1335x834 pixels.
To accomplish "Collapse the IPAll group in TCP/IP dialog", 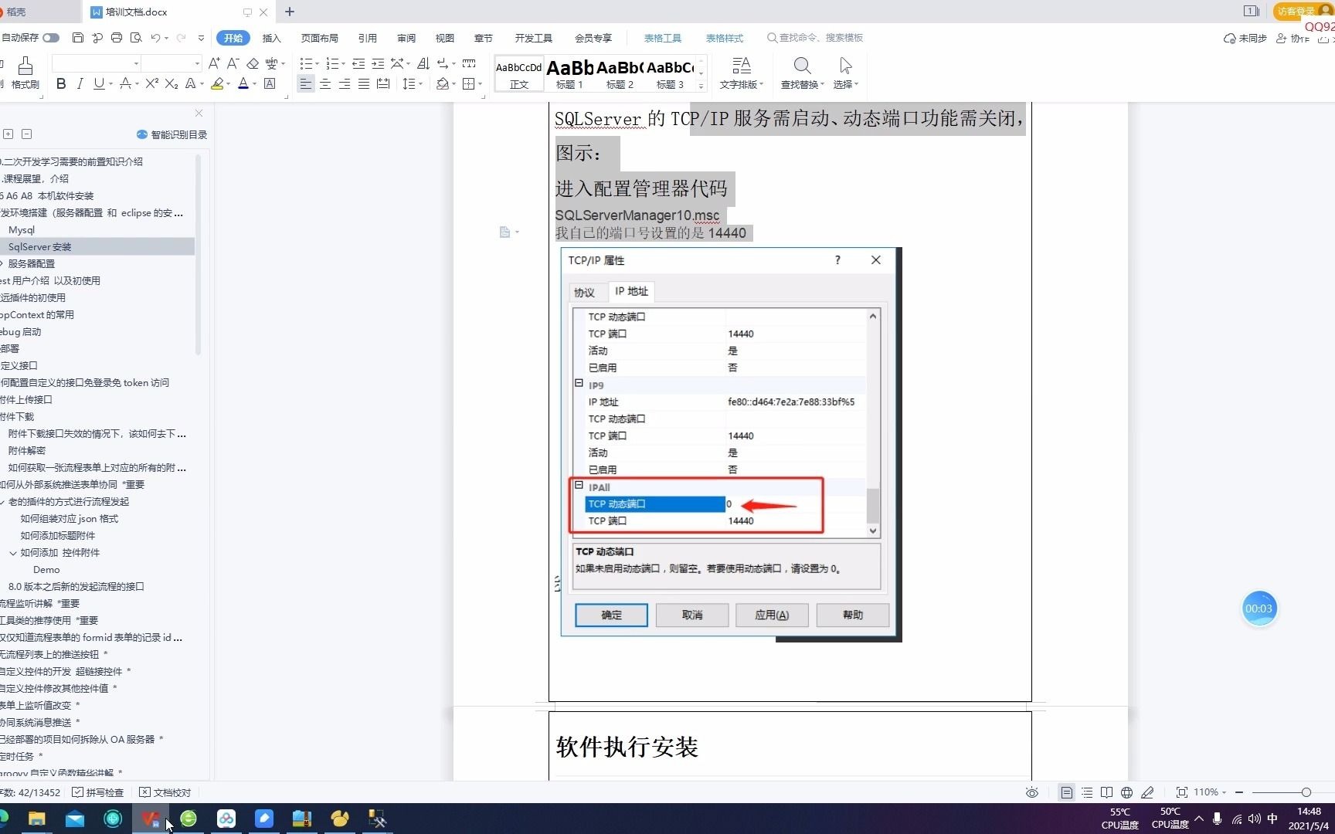I will [x=579, y=485].
